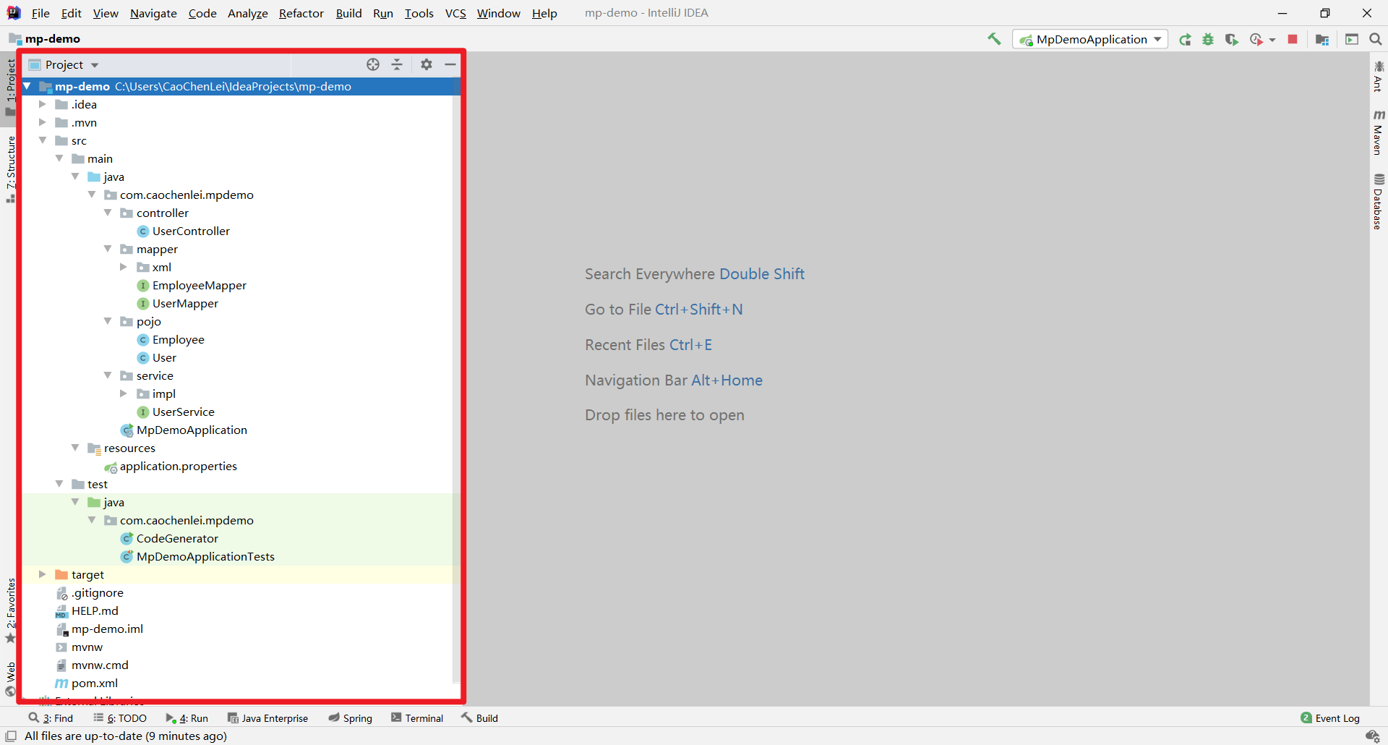
Task: Open the Event Log
Action: [1330, 718]
